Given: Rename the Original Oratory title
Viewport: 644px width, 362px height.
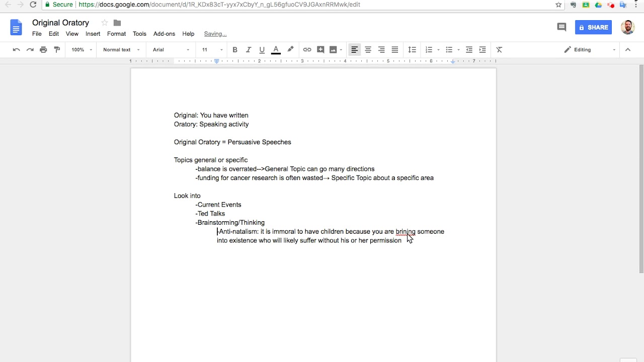Looking at the screenshot, I should click(60, 23).
